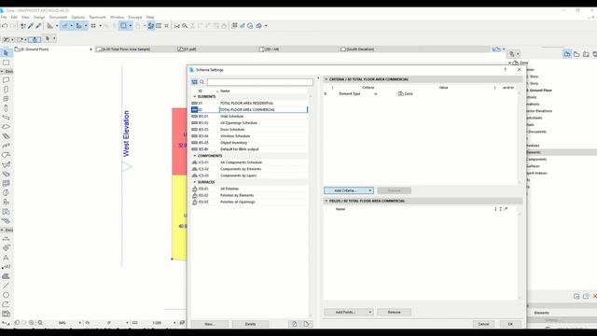The width and height of the screenshot is (597, 336).
Task: Click into the scheme search field
Action: [259, 82]
